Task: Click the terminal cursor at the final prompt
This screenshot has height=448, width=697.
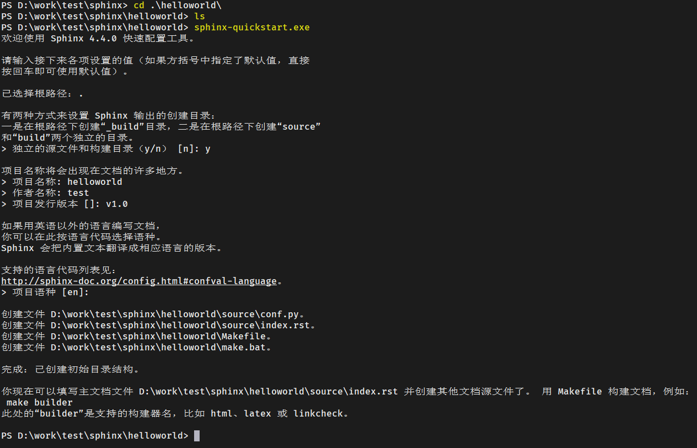Action: click(197, 436)
